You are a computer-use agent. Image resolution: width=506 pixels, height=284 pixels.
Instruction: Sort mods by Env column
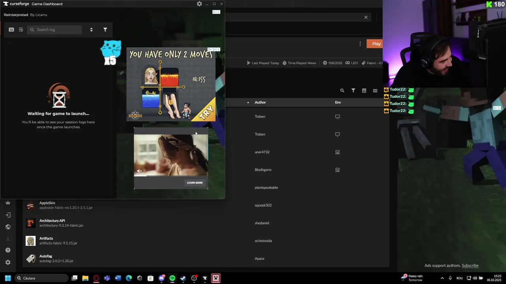[338, 103]
